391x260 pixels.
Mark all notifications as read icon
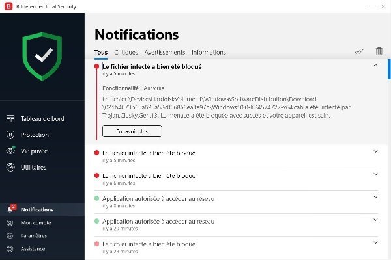click(x=359, y=51)
